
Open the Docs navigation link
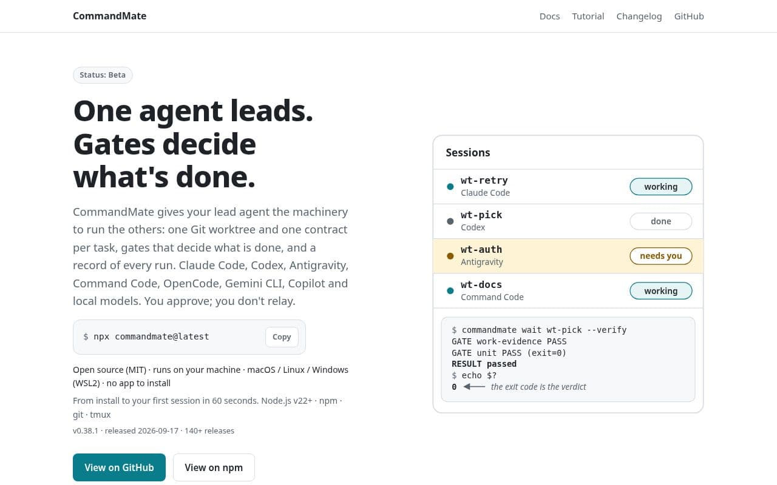(549, 16)
